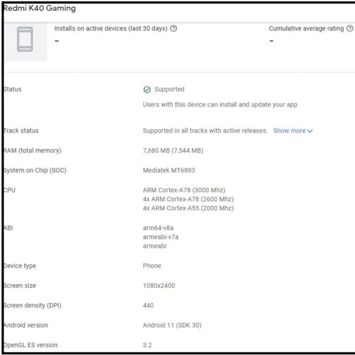Click the Track status label
Viewport: 355px width, 355px height.
(21, 131)
